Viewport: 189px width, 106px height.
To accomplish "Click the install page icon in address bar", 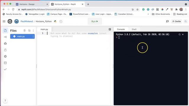I will (x=133, y=9).
